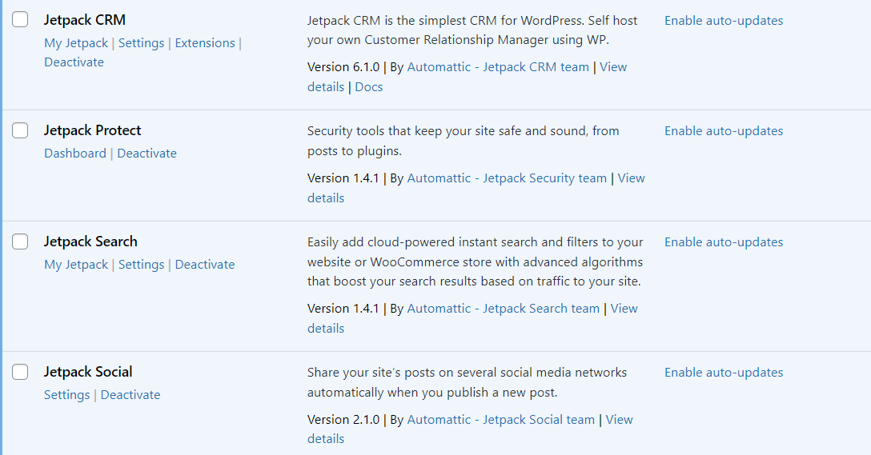Viewport: 871px width, 455px height.
Task: View details of Jetpack CRM
Action: 612,67
